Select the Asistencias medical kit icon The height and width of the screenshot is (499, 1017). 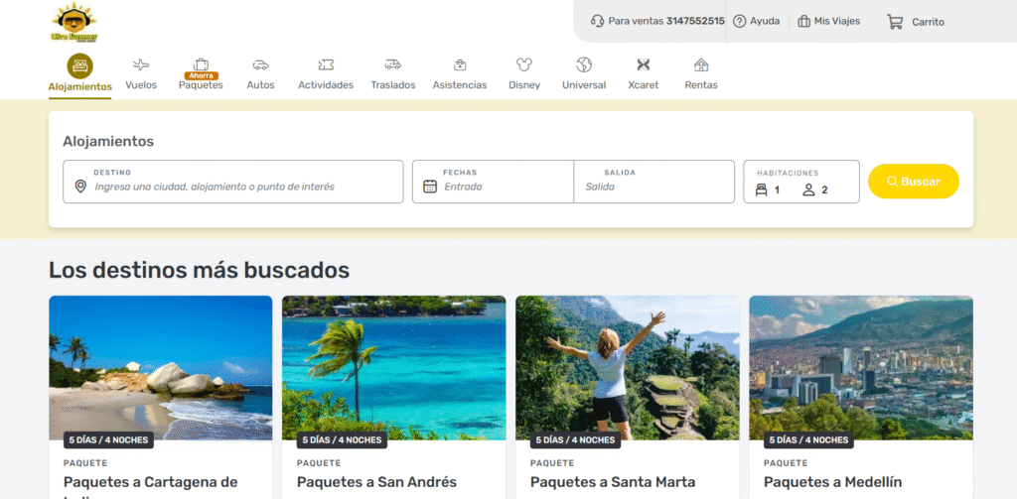[x=460, y=64]
